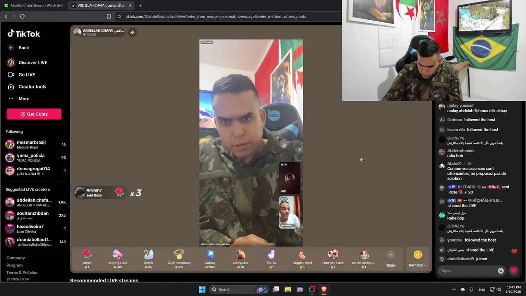
Task: Open Discover LIVE in sidebar
Action: [x=27, y=62]
